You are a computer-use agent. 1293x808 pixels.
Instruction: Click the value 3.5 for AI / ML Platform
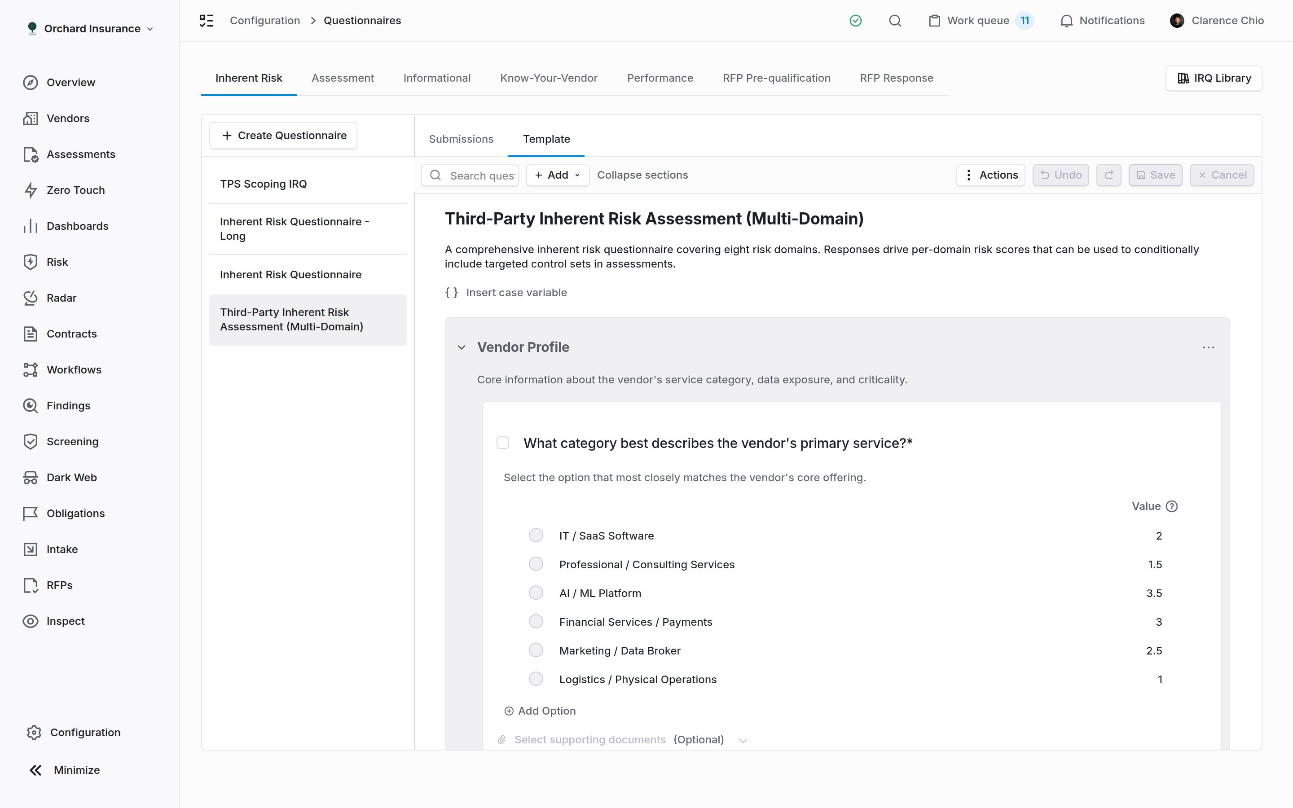(1154, 593)
